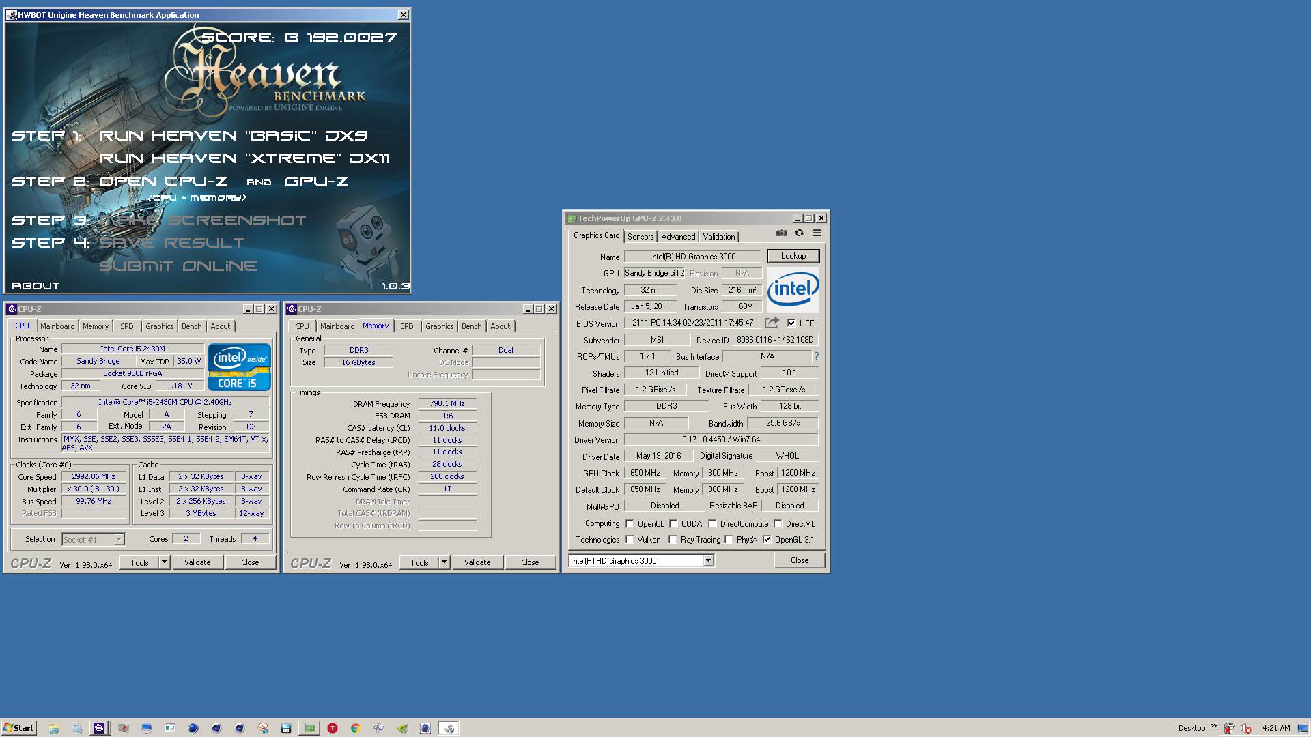Open Bench tab in left CPU-Z window
This screenshot has height=737, width=1311.
pyautogui.click(x=191, y=326)
